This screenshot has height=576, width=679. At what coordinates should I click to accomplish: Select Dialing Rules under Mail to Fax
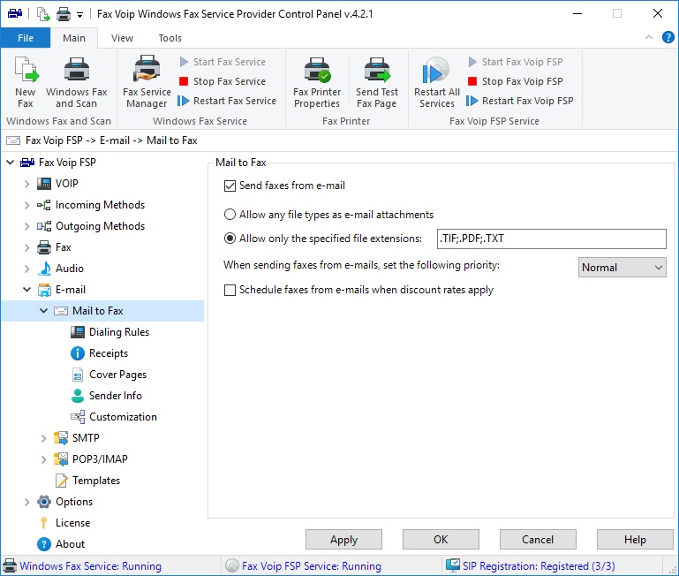[119, 332]
